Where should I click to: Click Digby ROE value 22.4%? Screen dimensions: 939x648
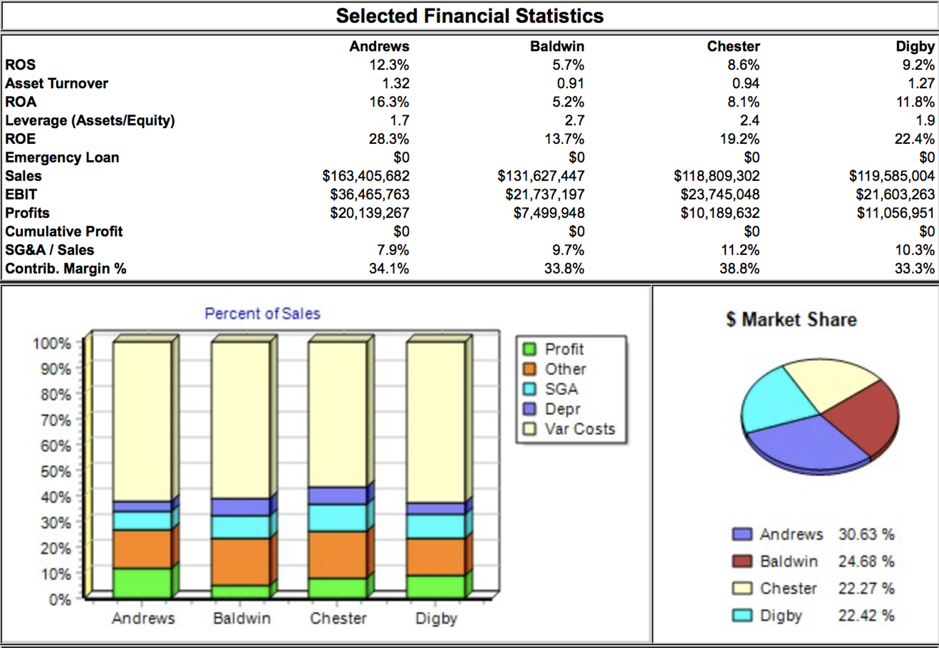click(915, 139)
